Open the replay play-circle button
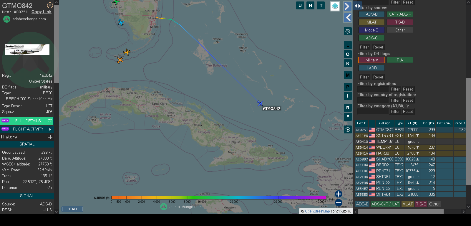471x226 pixels. (x=348, y=130)
